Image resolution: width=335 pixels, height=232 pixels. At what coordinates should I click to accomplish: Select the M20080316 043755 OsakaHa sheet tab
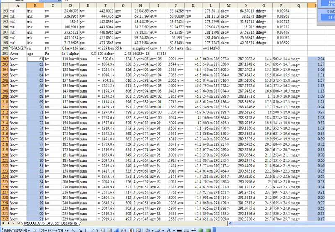(51, 223)
